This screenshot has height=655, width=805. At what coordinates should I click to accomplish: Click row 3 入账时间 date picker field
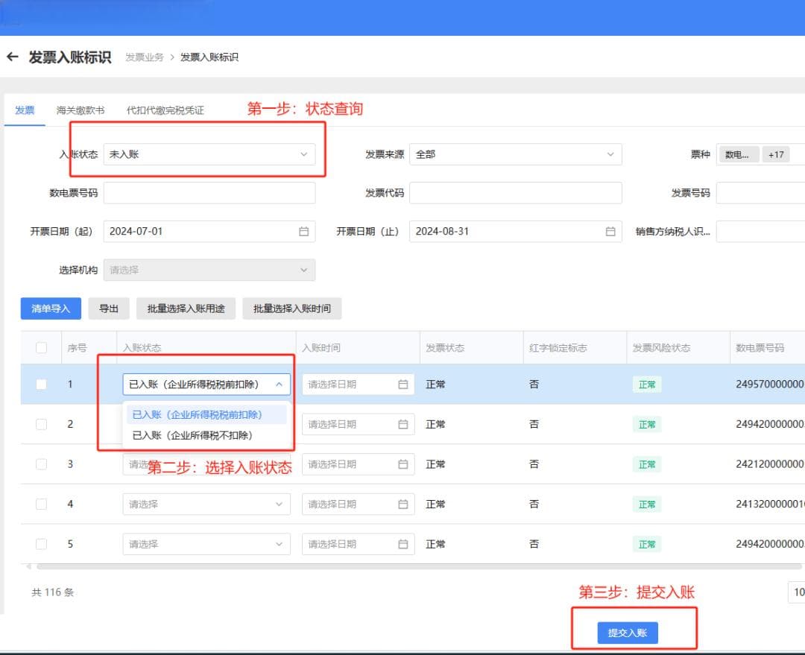[359, 464]
